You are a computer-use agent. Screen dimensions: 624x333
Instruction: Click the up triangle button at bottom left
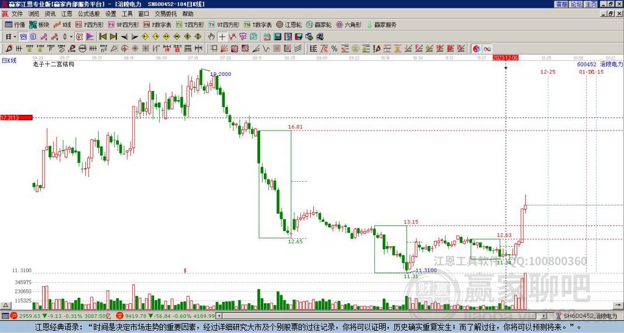click(x=5, y=306)
